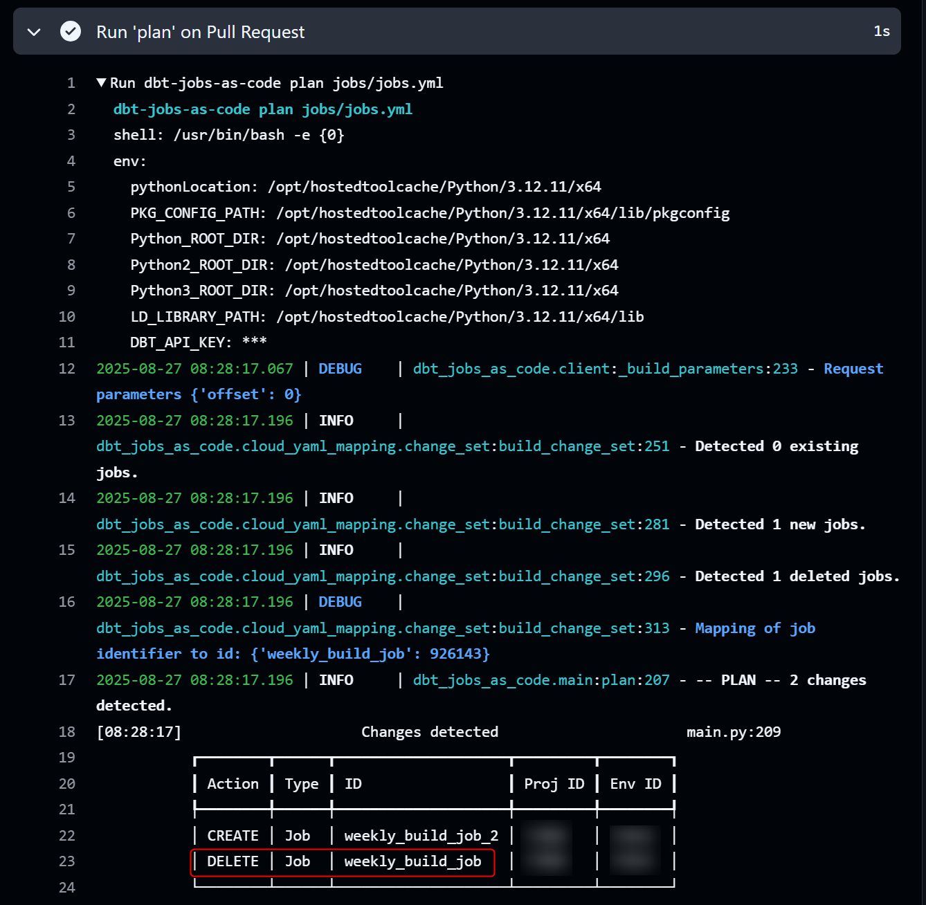
Task: Click the command 'dbt-jobs-as-code plan jobs/jobs.yml' in cyan
Action: [263, 109]
